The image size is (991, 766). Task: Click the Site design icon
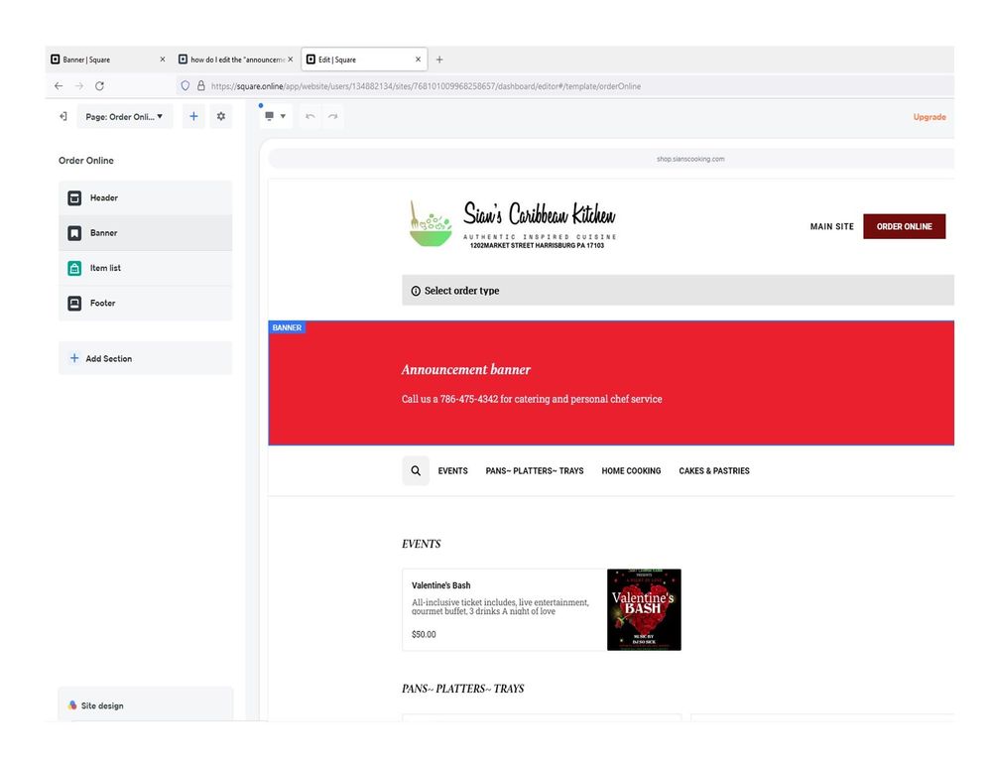pyautogui.click(x=73, y=705)
